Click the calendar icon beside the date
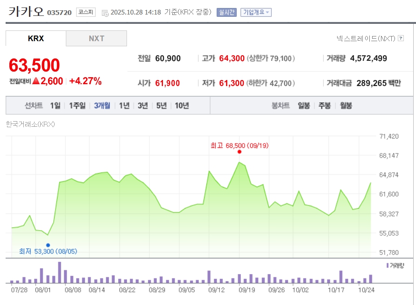The width and height of the screenshot is (416, 305). tap(105, 13)
